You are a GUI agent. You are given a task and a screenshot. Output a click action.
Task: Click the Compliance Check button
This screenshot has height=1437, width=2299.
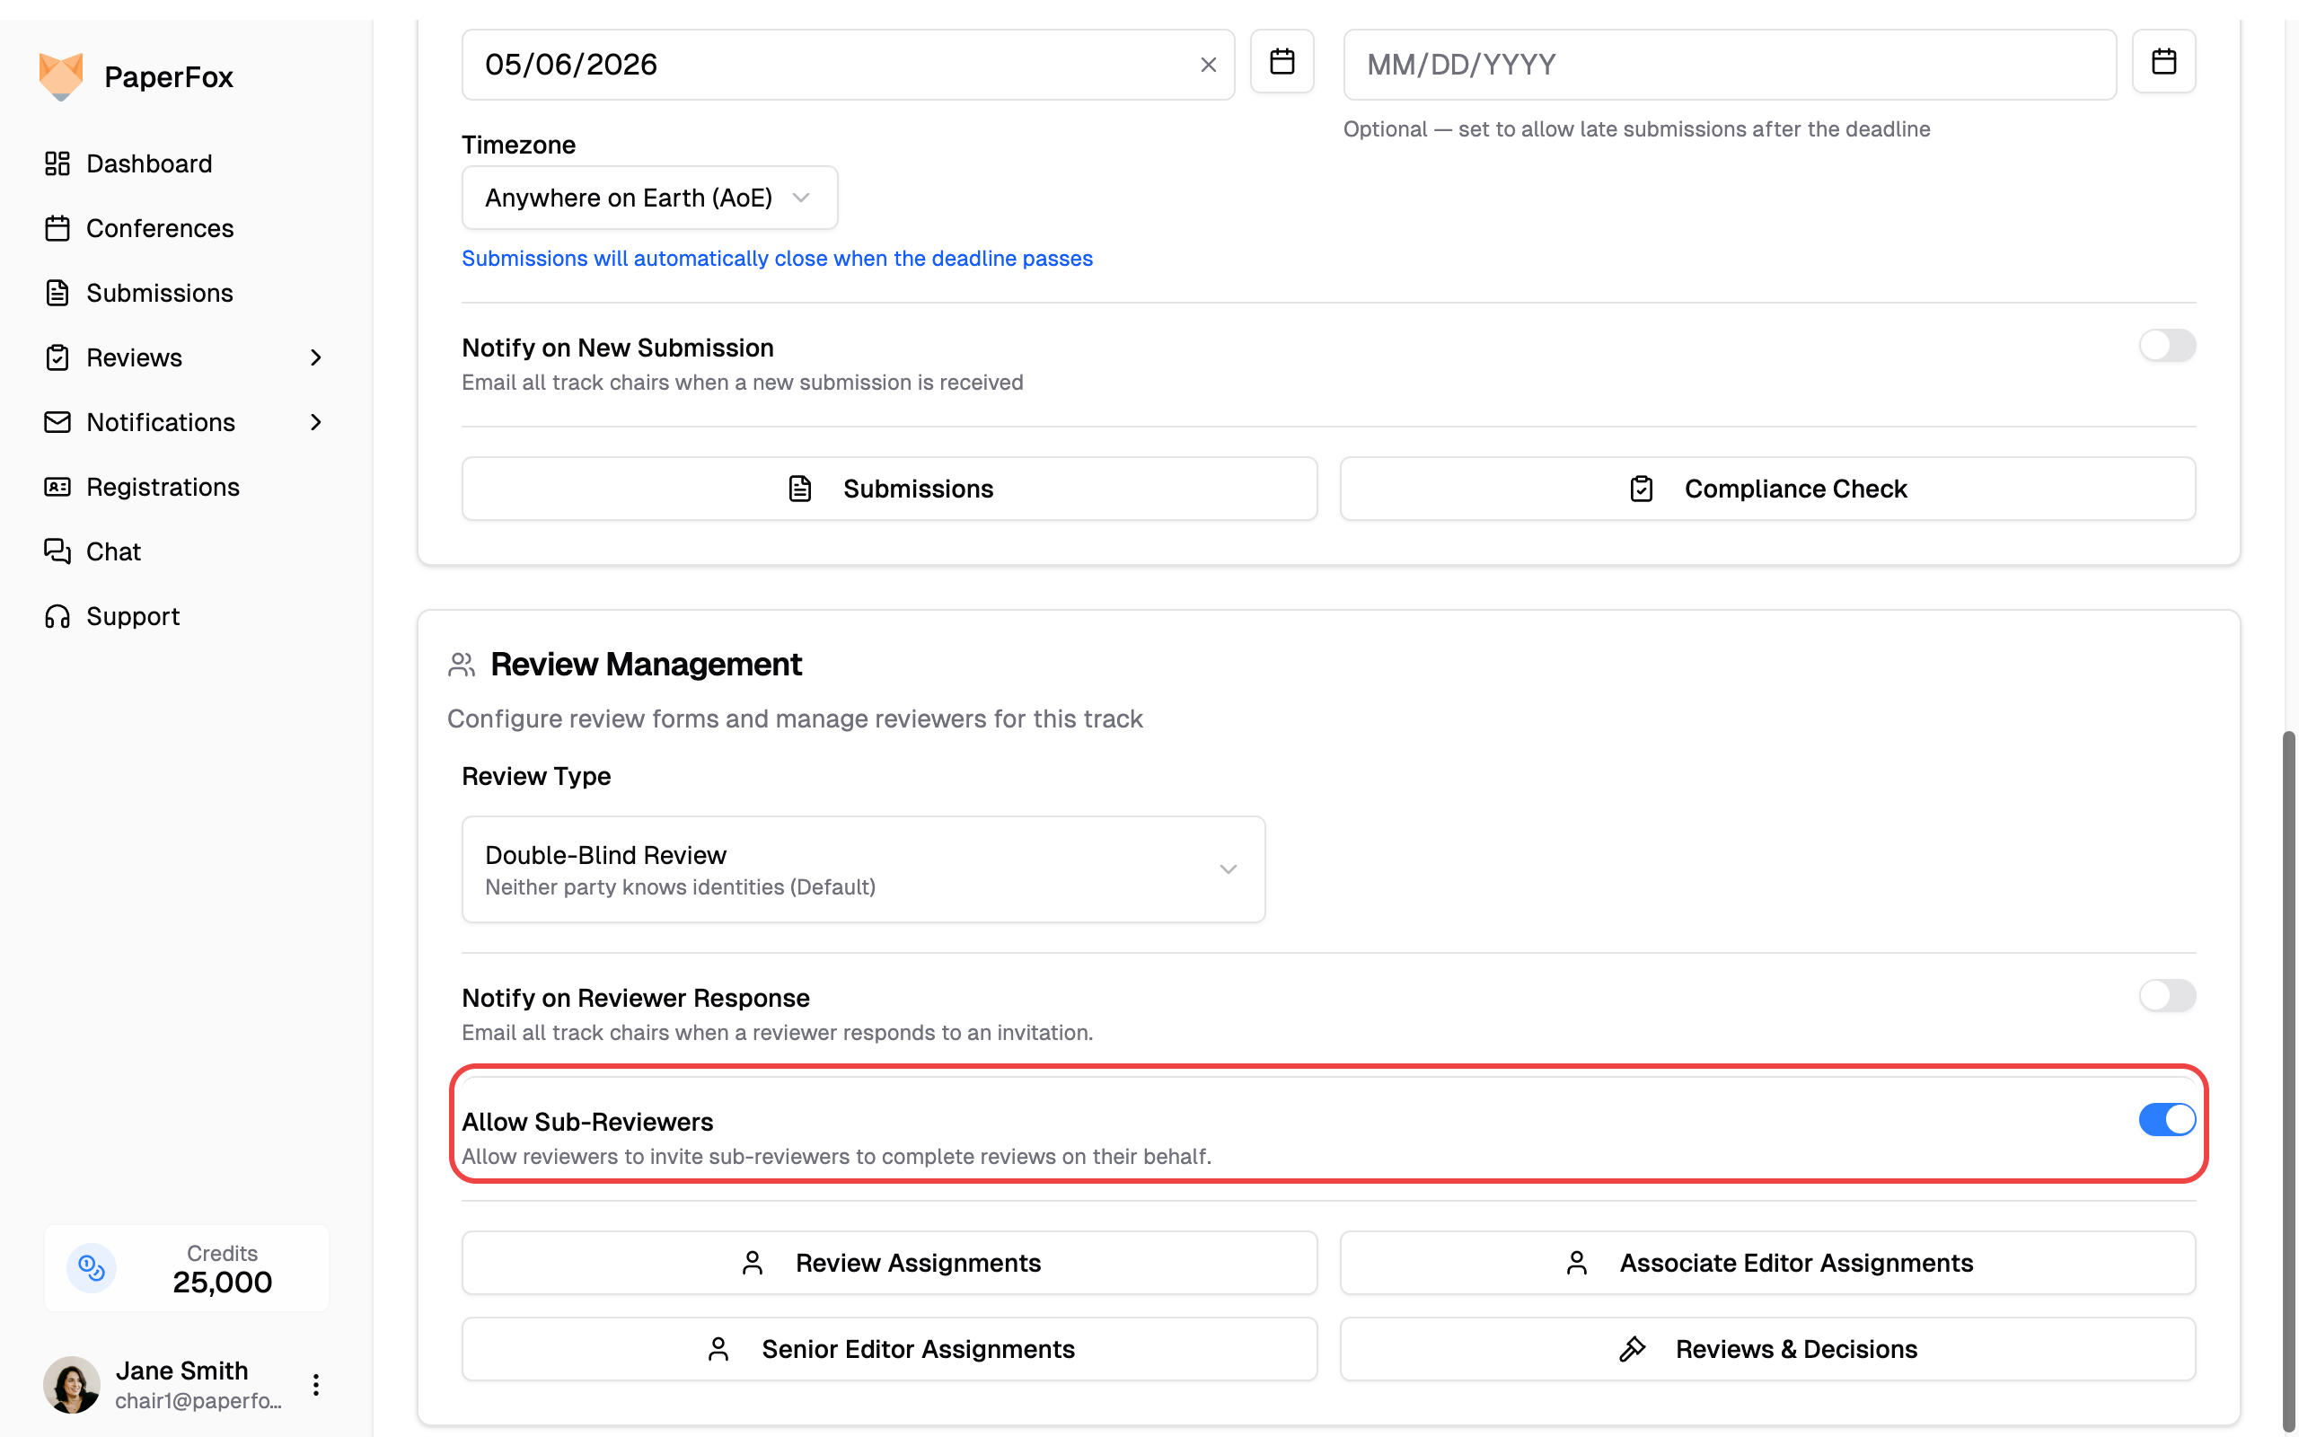1767,489
